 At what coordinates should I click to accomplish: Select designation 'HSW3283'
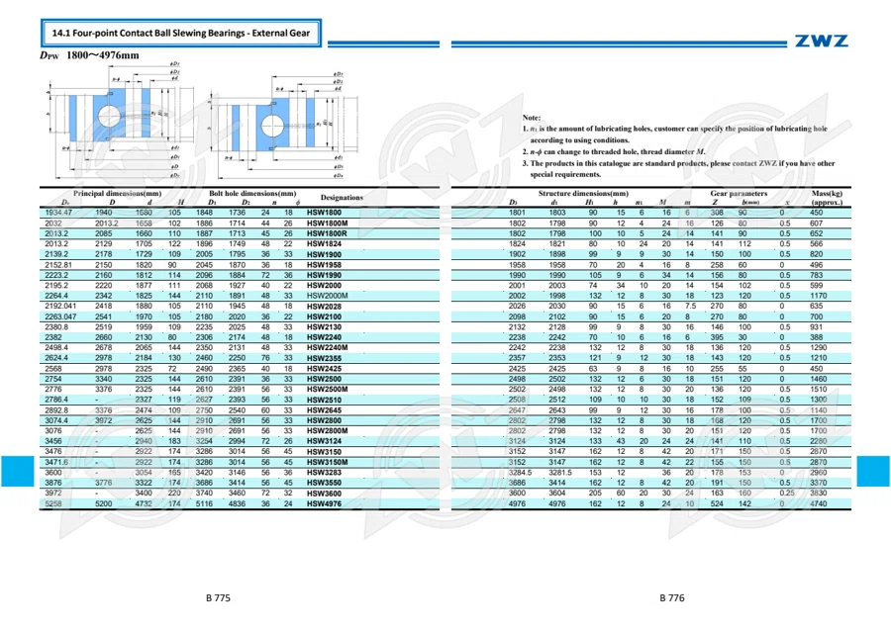[x=324, y=472]
